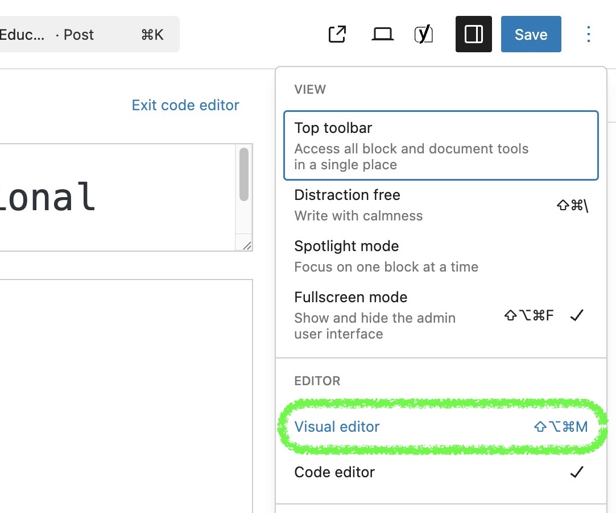
Task: Toggle the settings sidebar panel icon
Action: [x=473, y=34]
